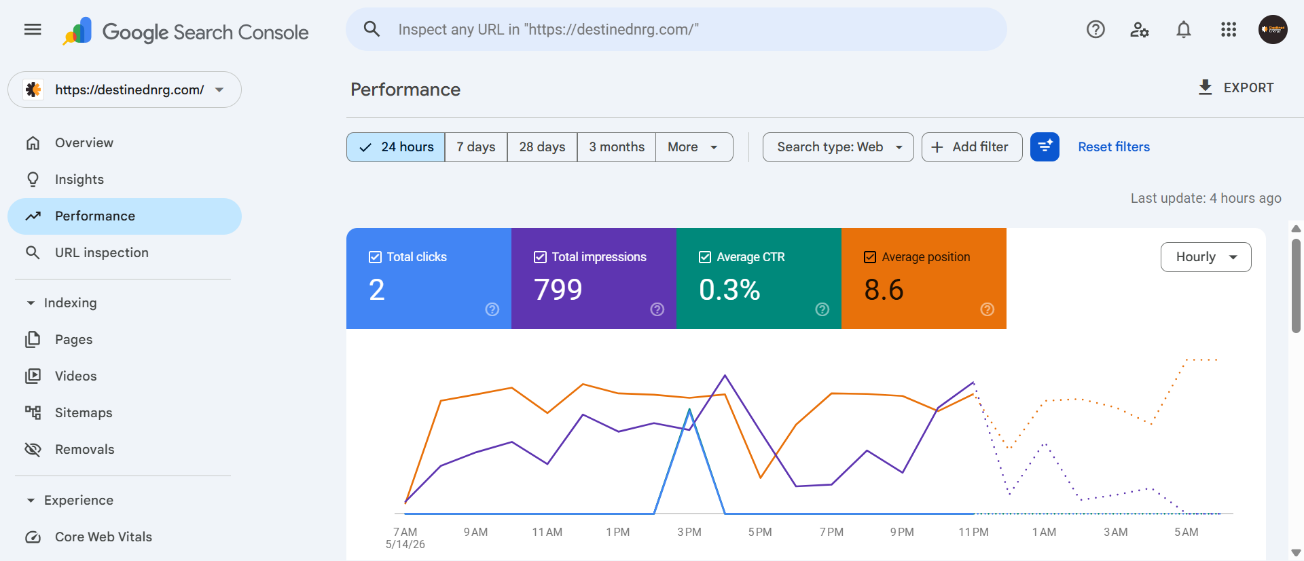The width and height of the screenshot is (1304, 561).
Task: Open Core Web Vitals in the sidebar
Action: pos(125,537)
